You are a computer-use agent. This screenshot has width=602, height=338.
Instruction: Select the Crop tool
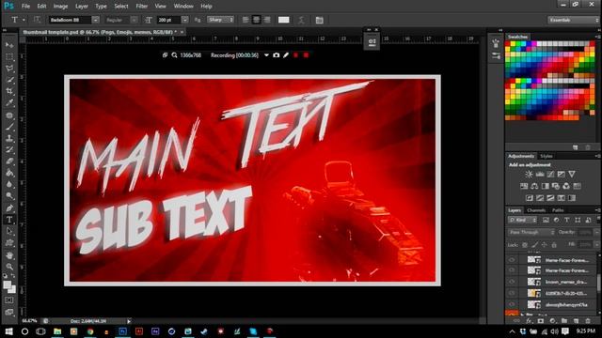(x=9, y=91)
